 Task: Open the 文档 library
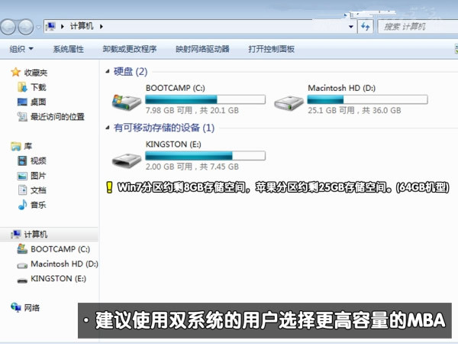click(x=38, y=190)
